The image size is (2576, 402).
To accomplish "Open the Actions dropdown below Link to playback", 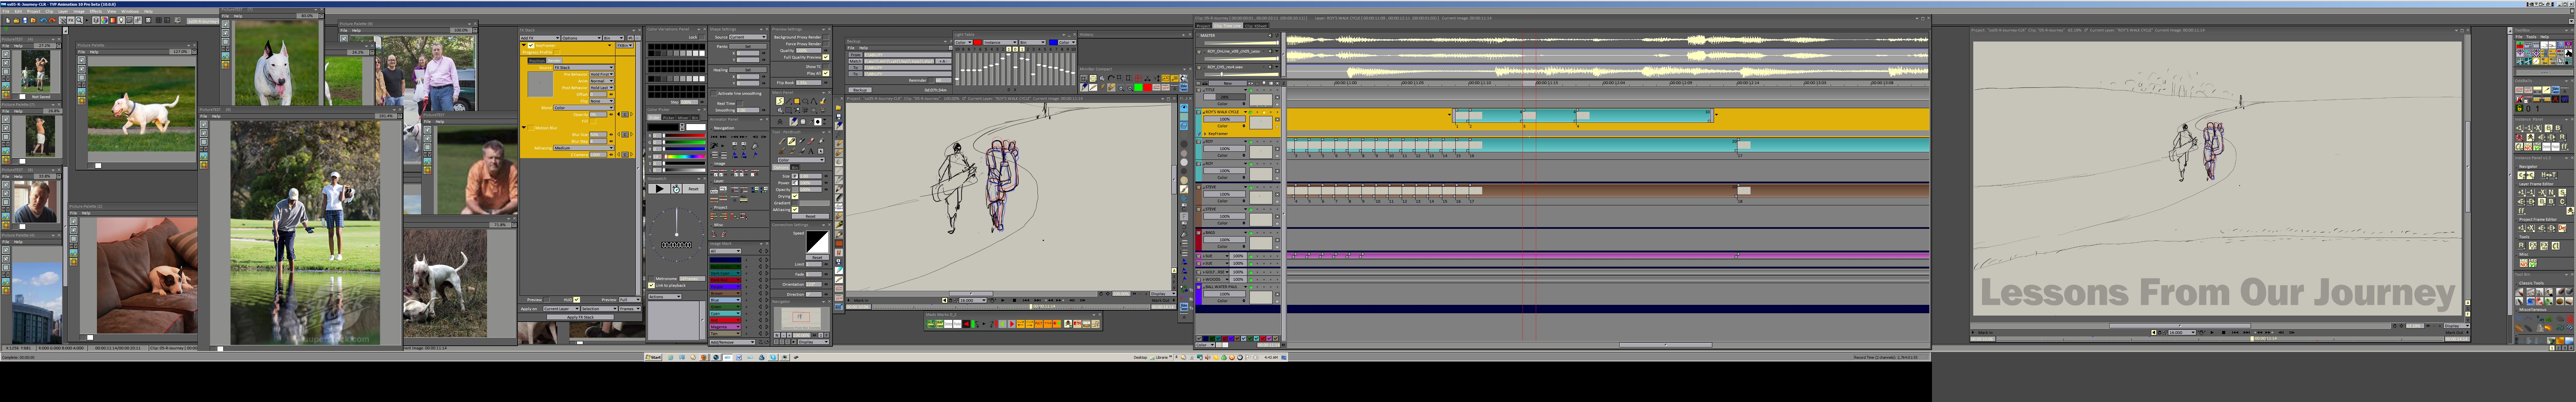I will pos(665,297).
